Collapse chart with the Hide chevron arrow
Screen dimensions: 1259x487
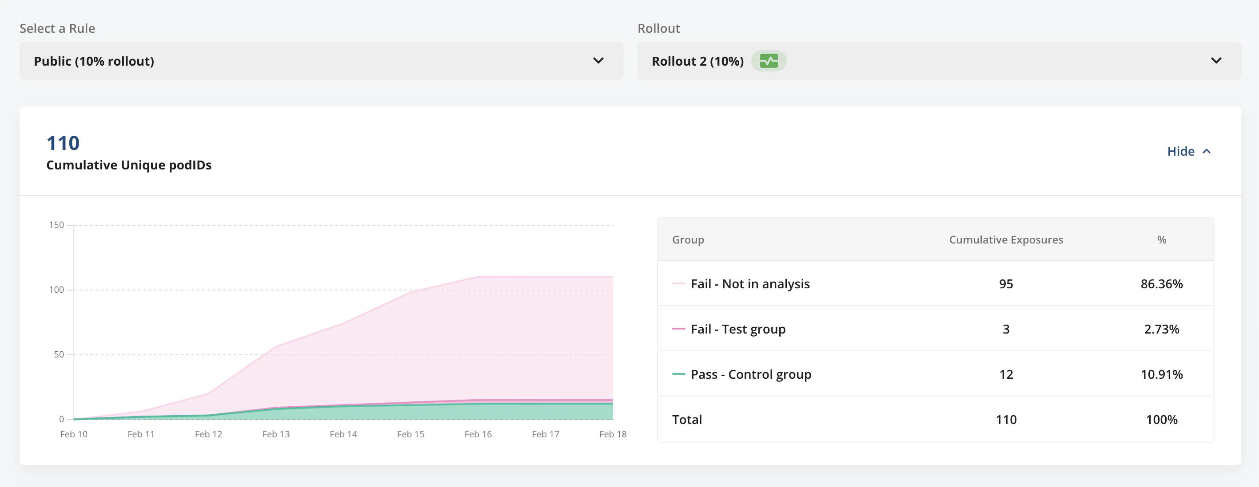tap(1206, 151)
